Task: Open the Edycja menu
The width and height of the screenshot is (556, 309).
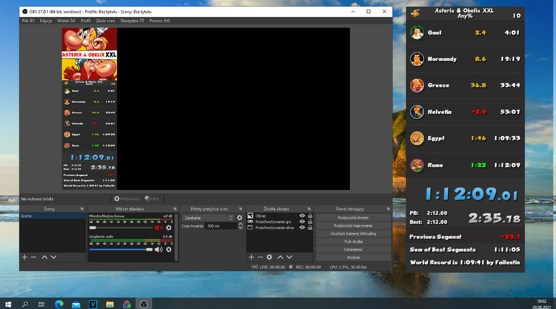Action: (x=46, y=20)
